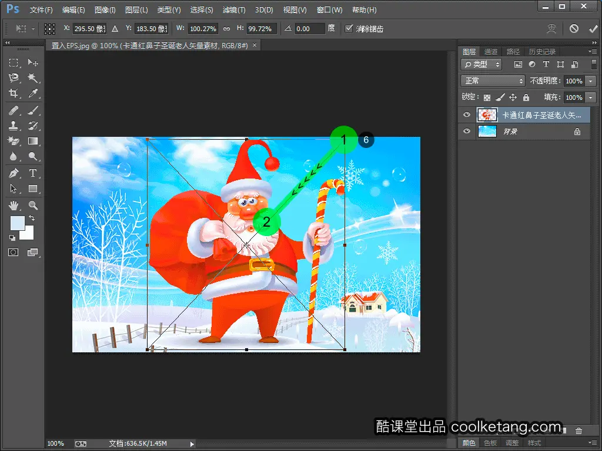This screenshot has width=602, height=451.
Task: Select the Pen tool
Action: 14,173
